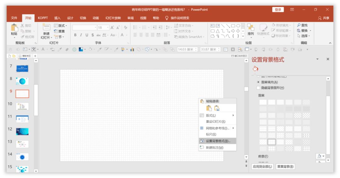Click the bar chart icon in the quick toolbar

132,49
